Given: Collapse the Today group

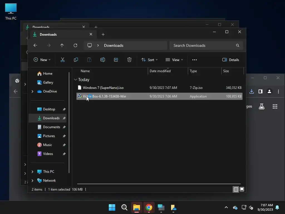Looking at the screenshot, I should (x=75, y=80).
